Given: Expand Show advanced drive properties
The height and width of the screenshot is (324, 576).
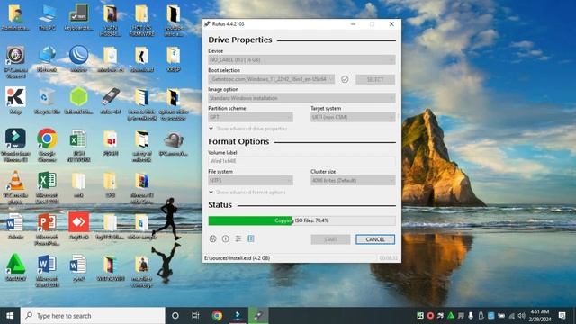Looking at the screenshot, I should pyautogui.click(x=248, y=129).
